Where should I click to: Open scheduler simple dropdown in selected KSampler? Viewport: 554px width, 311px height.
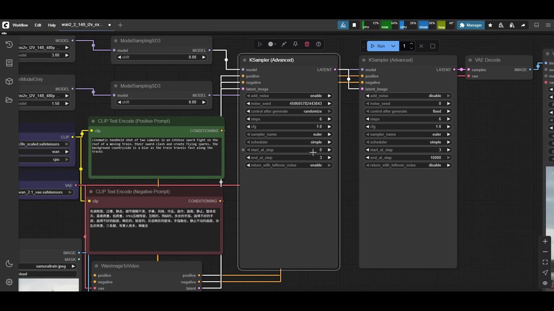(x=289, y=142)
